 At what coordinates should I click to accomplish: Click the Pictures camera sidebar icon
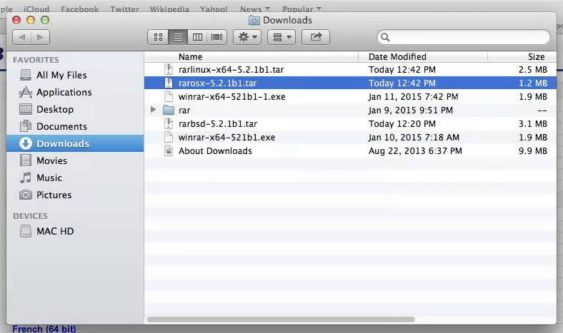[26, 195]
